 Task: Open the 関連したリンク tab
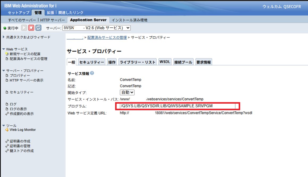[x=71, y=12]
